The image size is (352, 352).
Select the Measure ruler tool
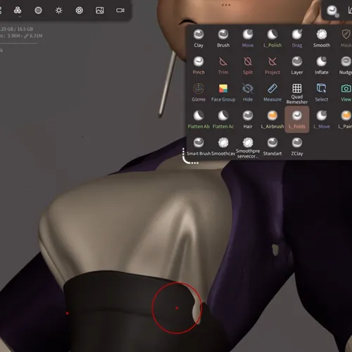[x=272, y=93]
